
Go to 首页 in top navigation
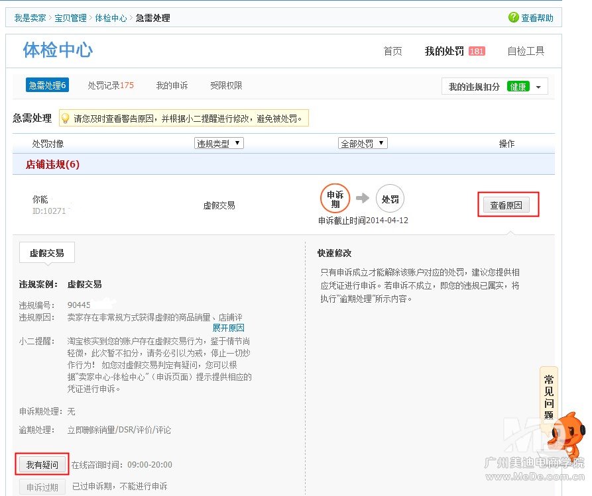pyautogui.click(x=392, y=51)
